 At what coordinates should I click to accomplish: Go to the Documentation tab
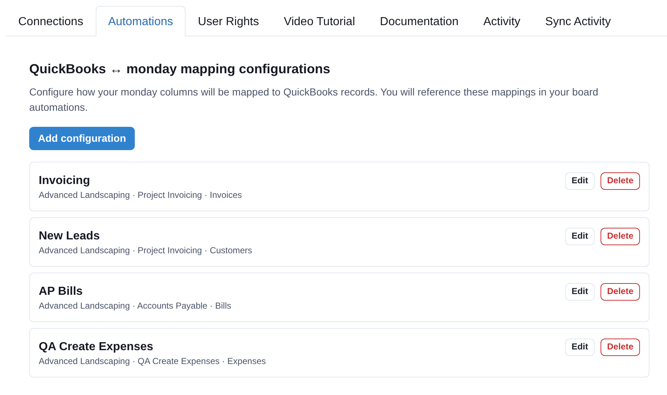(x=419, y=21)
